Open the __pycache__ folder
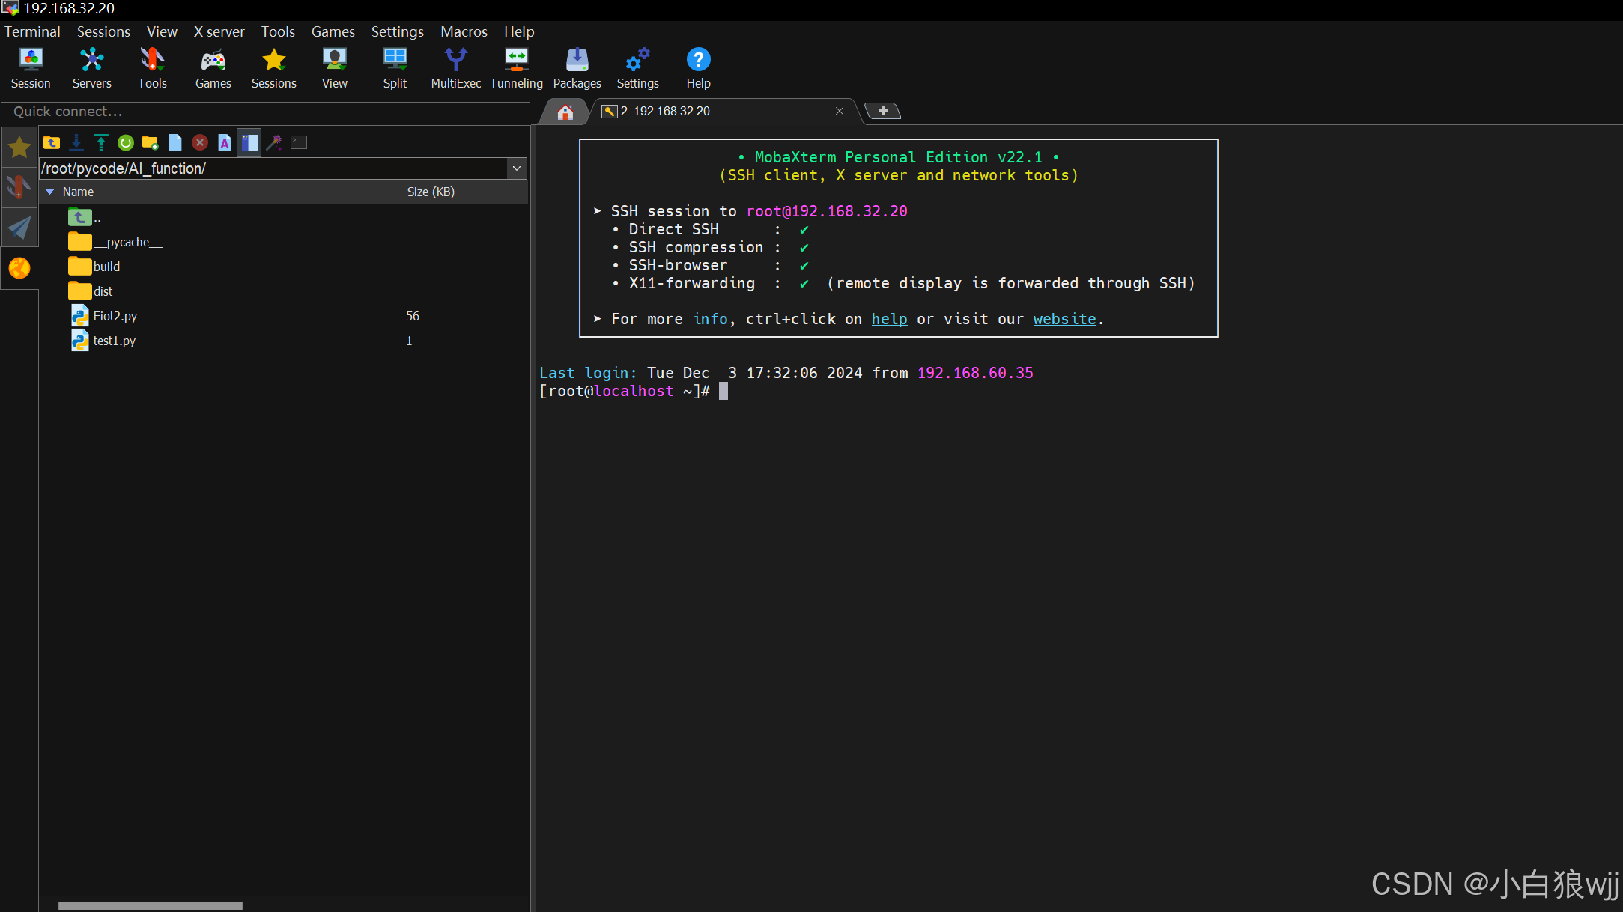Image resolution: width=1623 pixels, height=912 pixels. point(127,242)
